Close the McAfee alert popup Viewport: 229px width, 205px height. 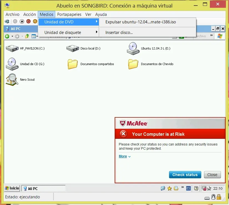point(212,175)
